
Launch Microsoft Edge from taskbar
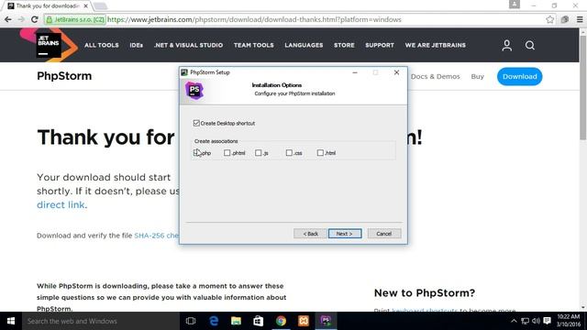pyautogui.click(x=214, y=321)
